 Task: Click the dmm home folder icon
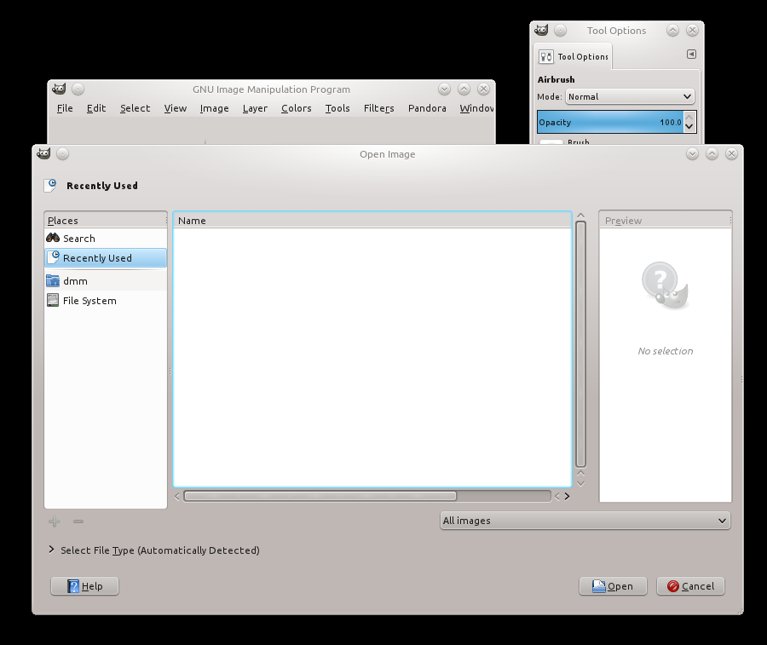[53, 280]
